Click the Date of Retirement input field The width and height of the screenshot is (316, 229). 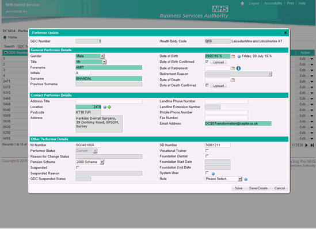coord(218,68)
